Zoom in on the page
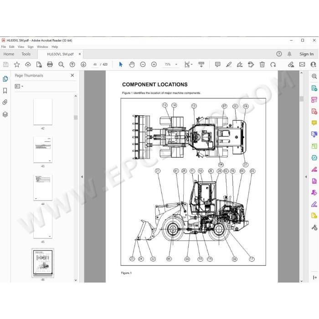 tap(154, 65)
